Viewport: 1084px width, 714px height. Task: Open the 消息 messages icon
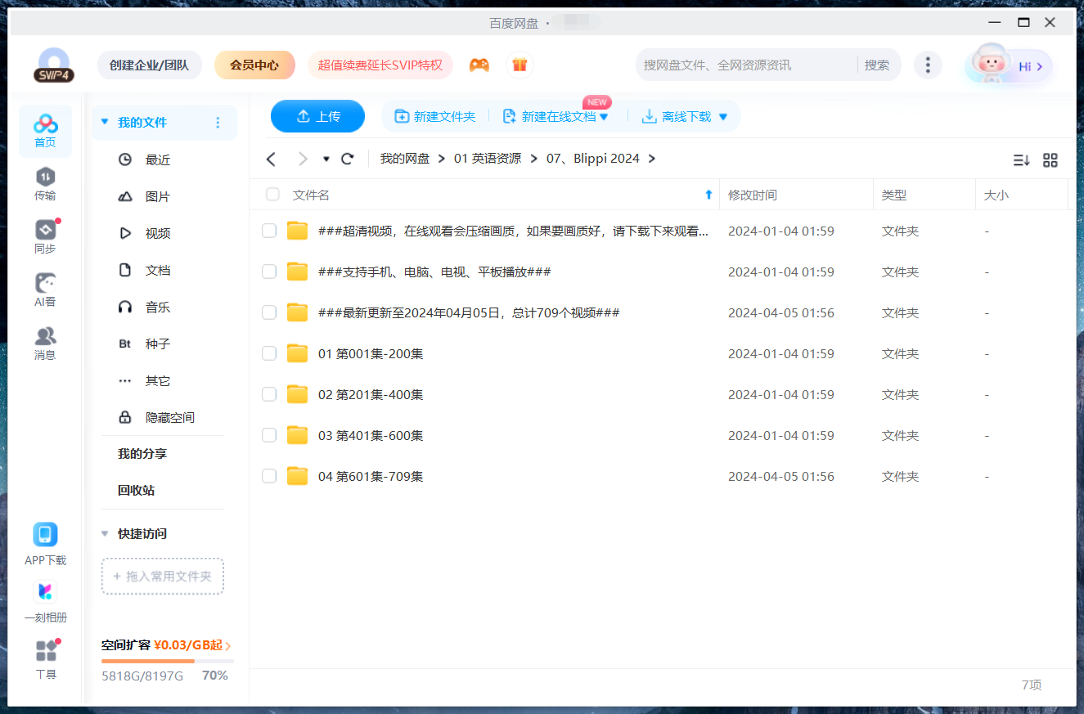point(45,344)
